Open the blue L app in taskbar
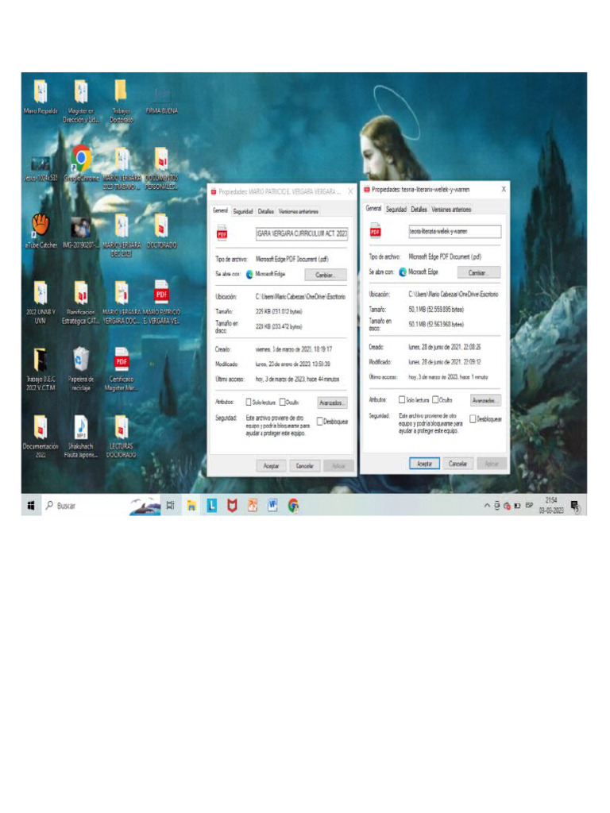Viewport: 610px width, 813px height. pos(211,506)
